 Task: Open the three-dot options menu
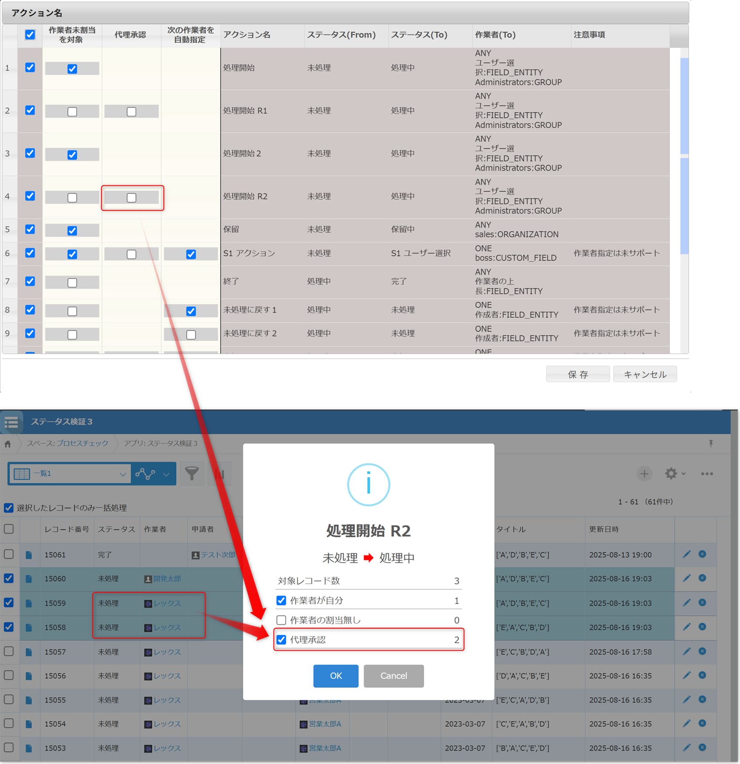pyautogui.click(x=707, y=474)
